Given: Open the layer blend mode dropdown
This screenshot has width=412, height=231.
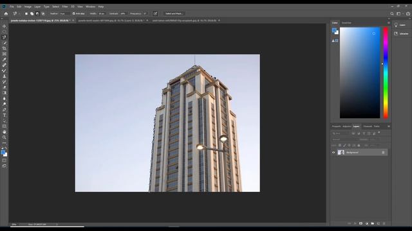Looking at the screenshot, I should pos(344,139).
